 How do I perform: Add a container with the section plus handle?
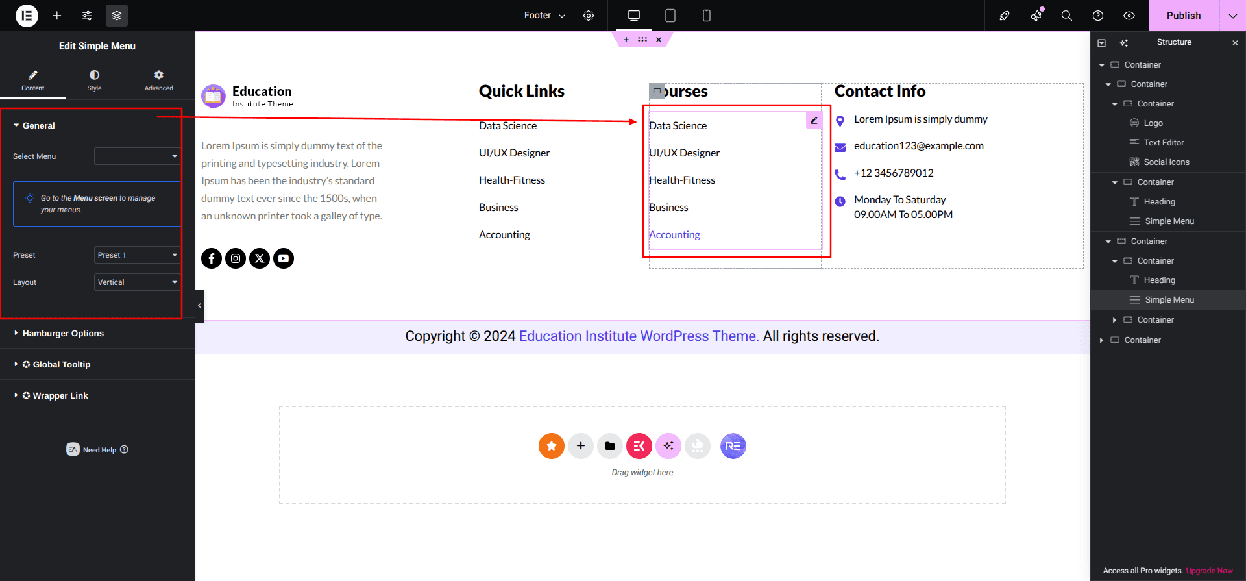(x=626, y=40)
